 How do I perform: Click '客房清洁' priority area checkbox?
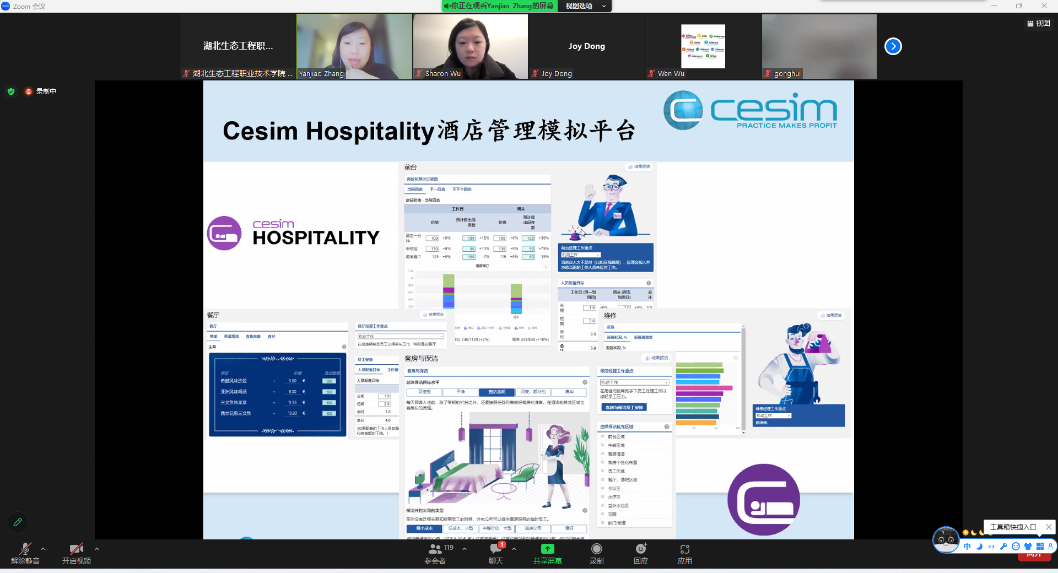[x=603, y=453]
